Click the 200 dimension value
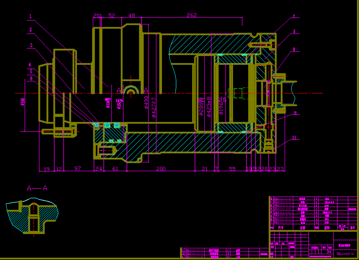 pyautogui.click(x=161, y=169)
